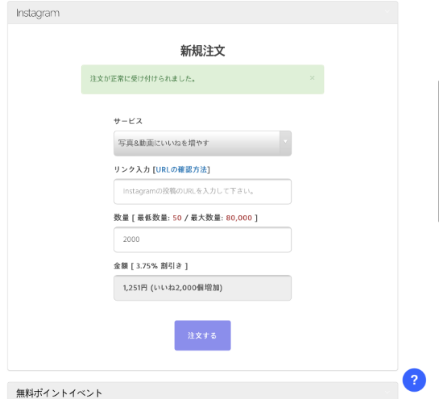
Task: Open the URLの確認方法 link
Action: (x=181, y=169)
